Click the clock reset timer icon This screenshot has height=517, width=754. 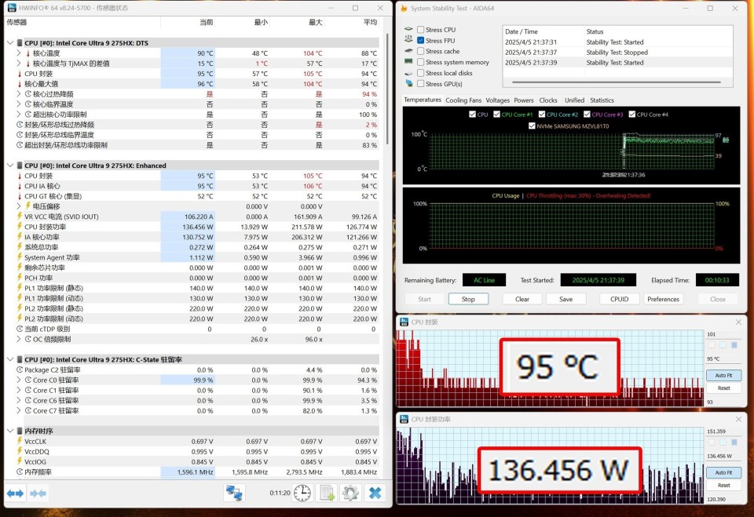coord(302,493)
